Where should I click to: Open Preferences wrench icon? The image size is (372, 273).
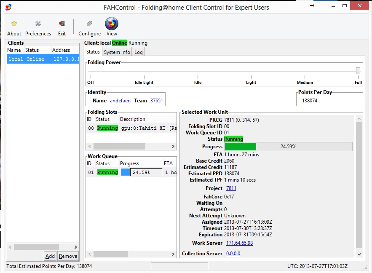(x=38, y=24)
